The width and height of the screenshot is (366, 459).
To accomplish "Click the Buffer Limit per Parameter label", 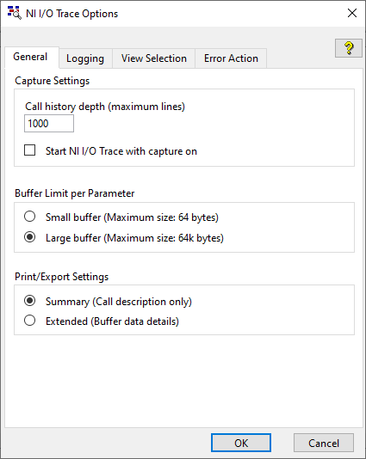I will (75, 193).
